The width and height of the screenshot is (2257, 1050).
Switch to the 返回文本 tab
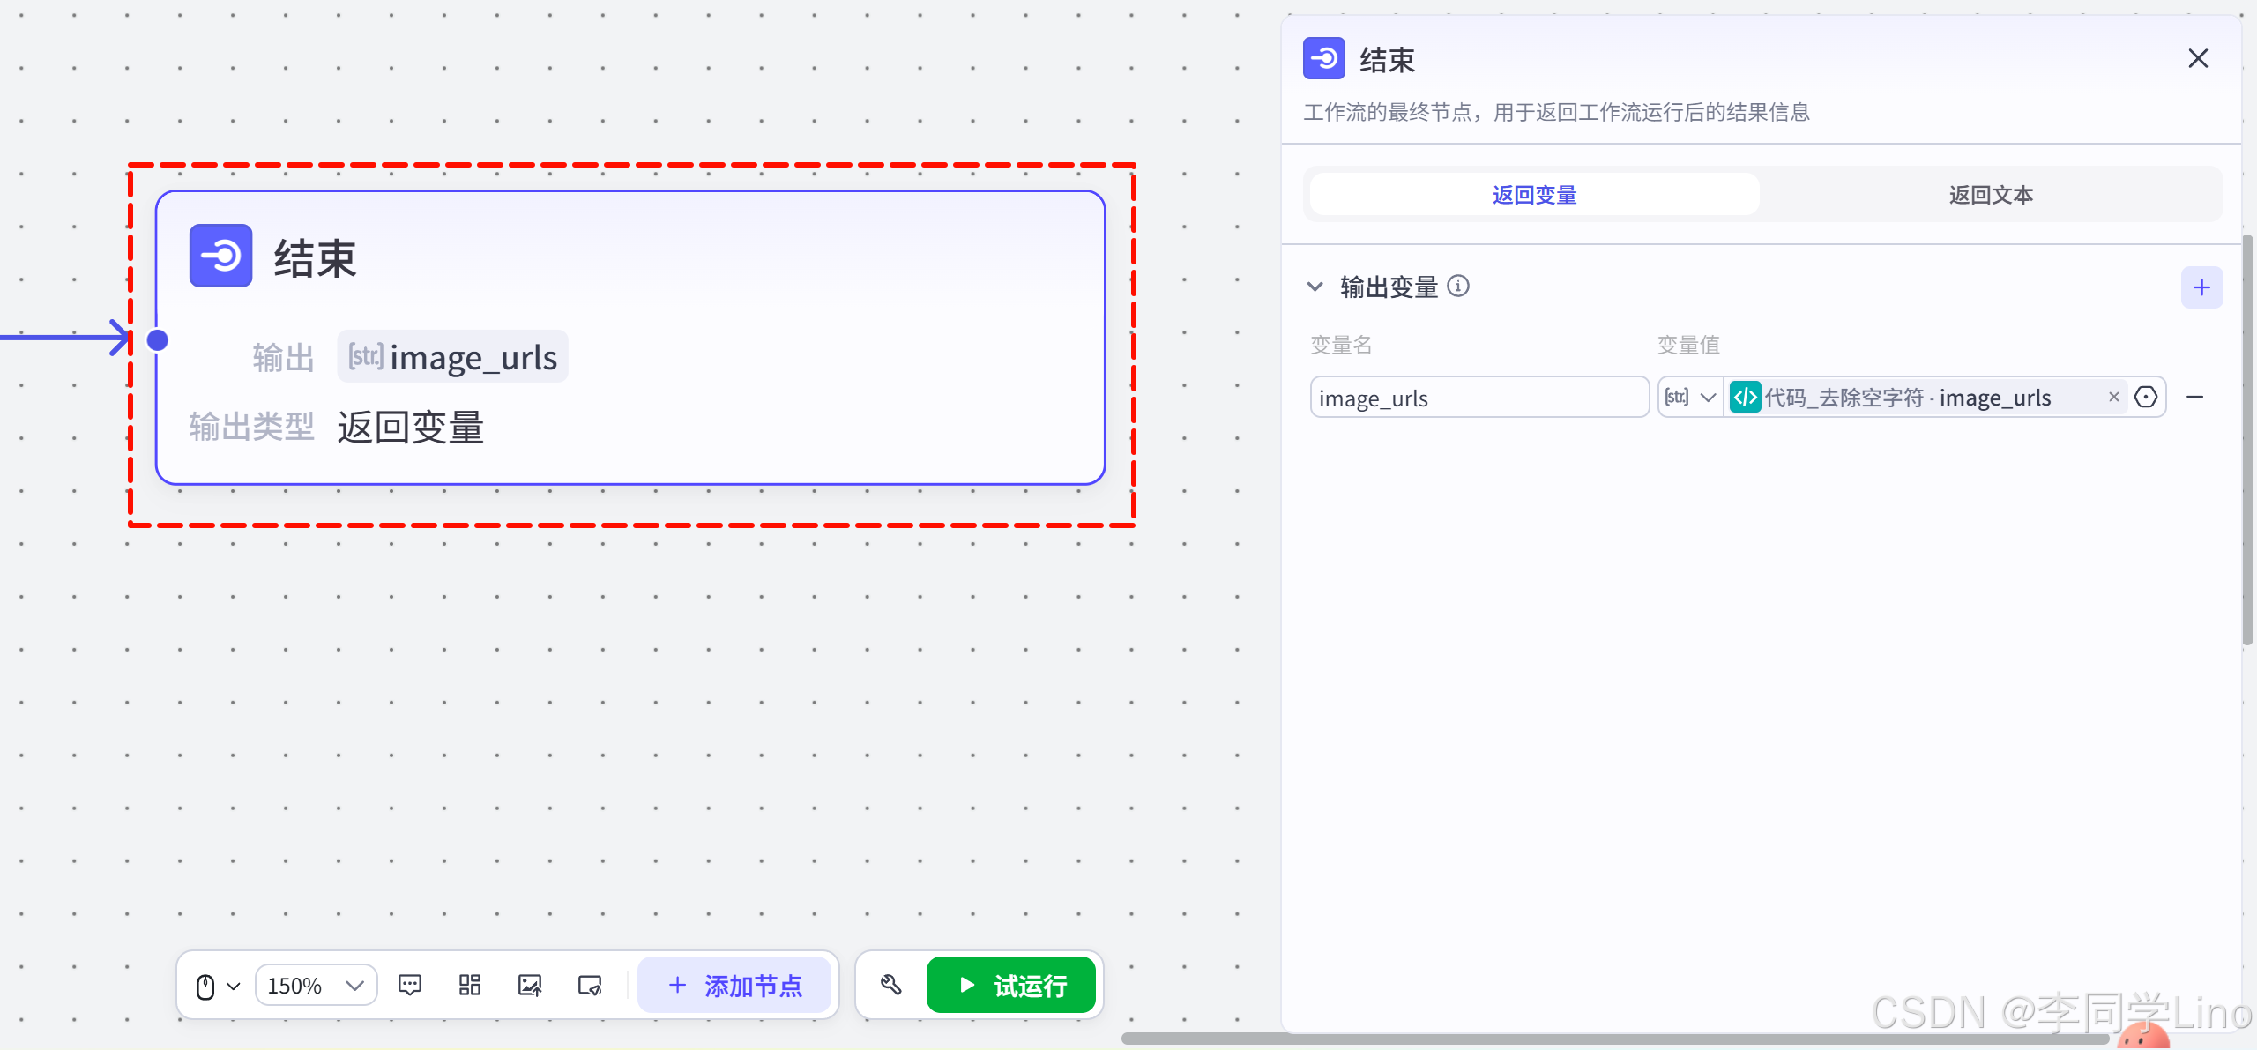tap(1990, 195)
